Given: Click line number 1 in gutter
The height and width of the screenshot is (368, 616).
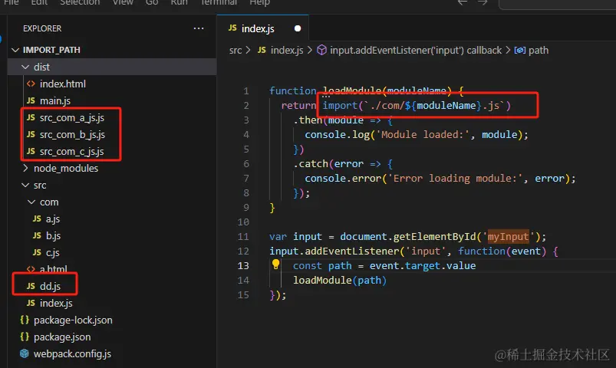Looking at the screenshot, I should (x=246, y=91).
